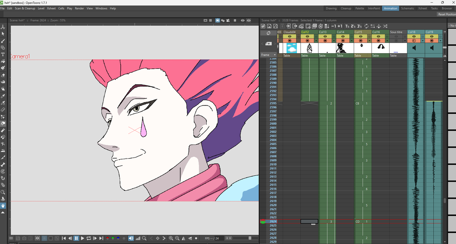This screenshot has height=244, width=456.
Task: Switch to the Schematic room tab
Action: 408,8
